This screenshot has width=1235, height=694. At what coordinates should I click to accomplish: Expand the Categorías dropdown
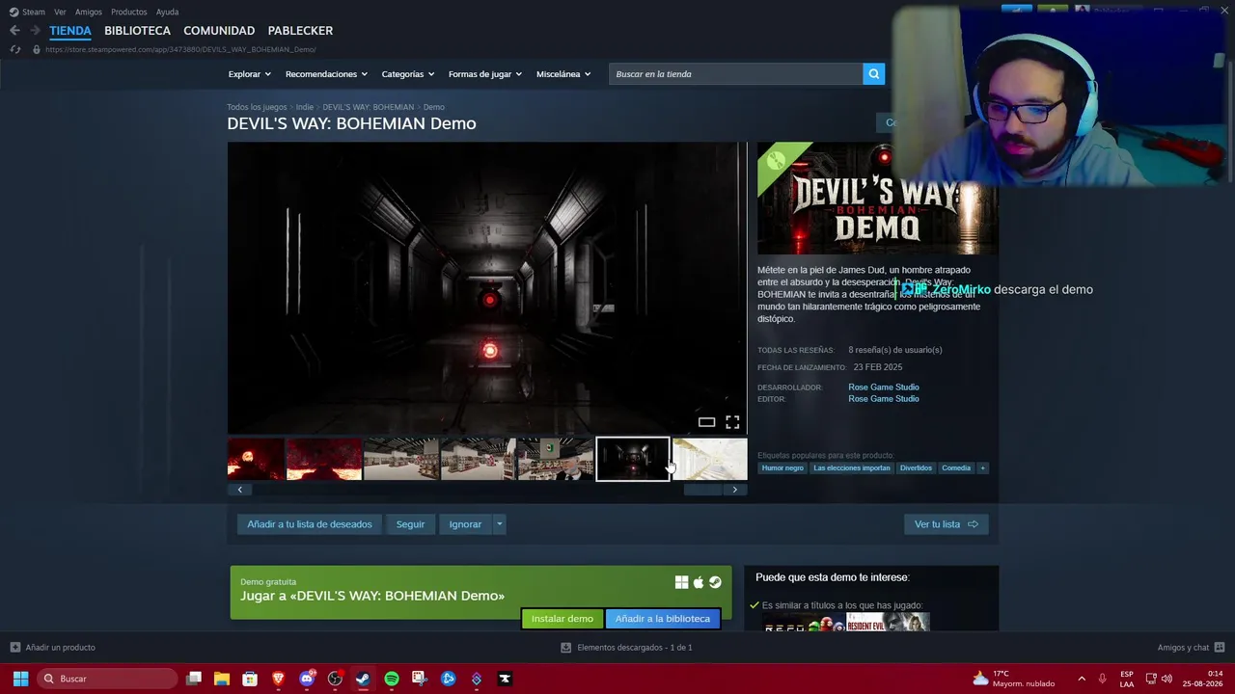point(408,74)
